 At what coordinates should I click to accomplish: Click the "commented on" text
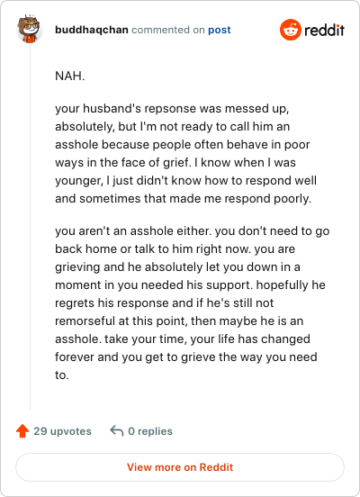point(168,30)
